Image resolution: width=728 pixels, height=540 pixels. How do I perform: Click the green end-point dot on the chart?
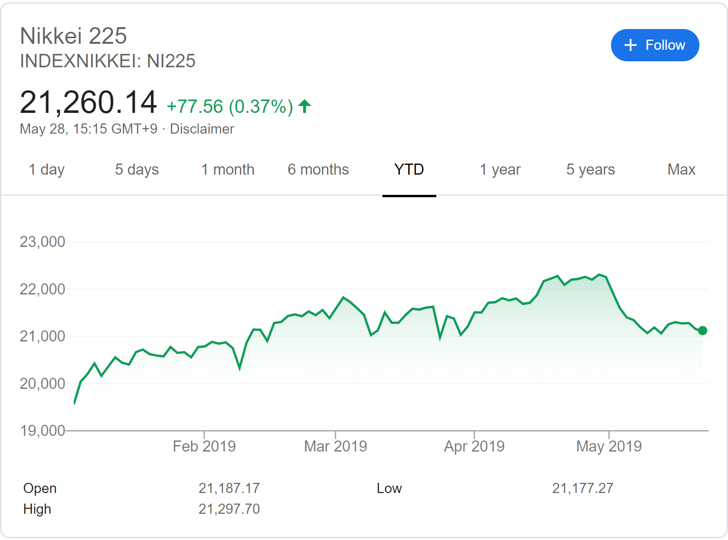click(702, 330)
